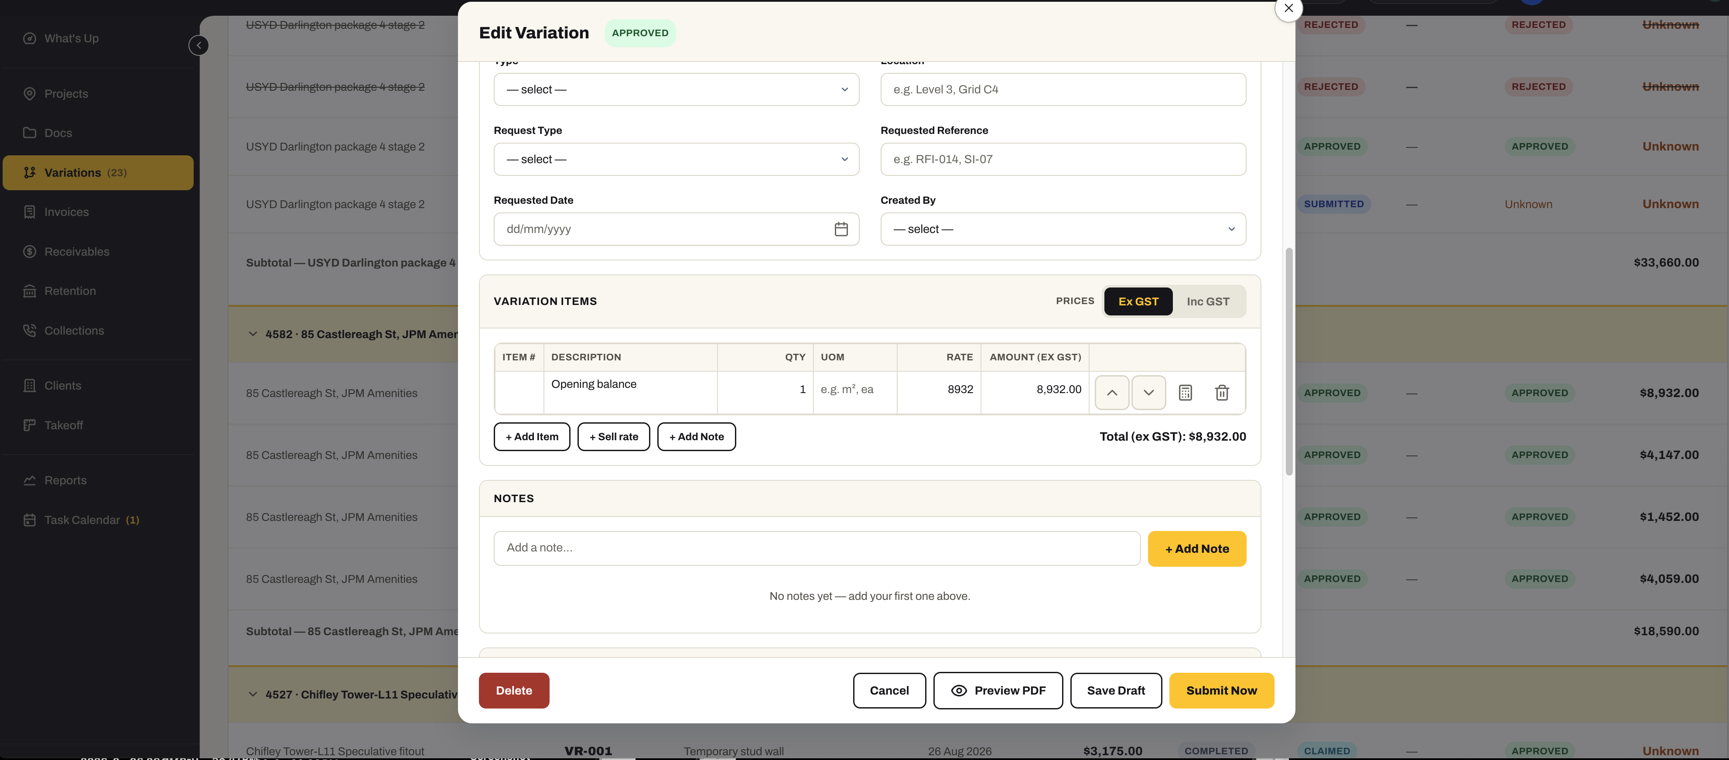Click the Delete button
Viewport: 1729px width, 760px height.
click(x=513, y=690)
